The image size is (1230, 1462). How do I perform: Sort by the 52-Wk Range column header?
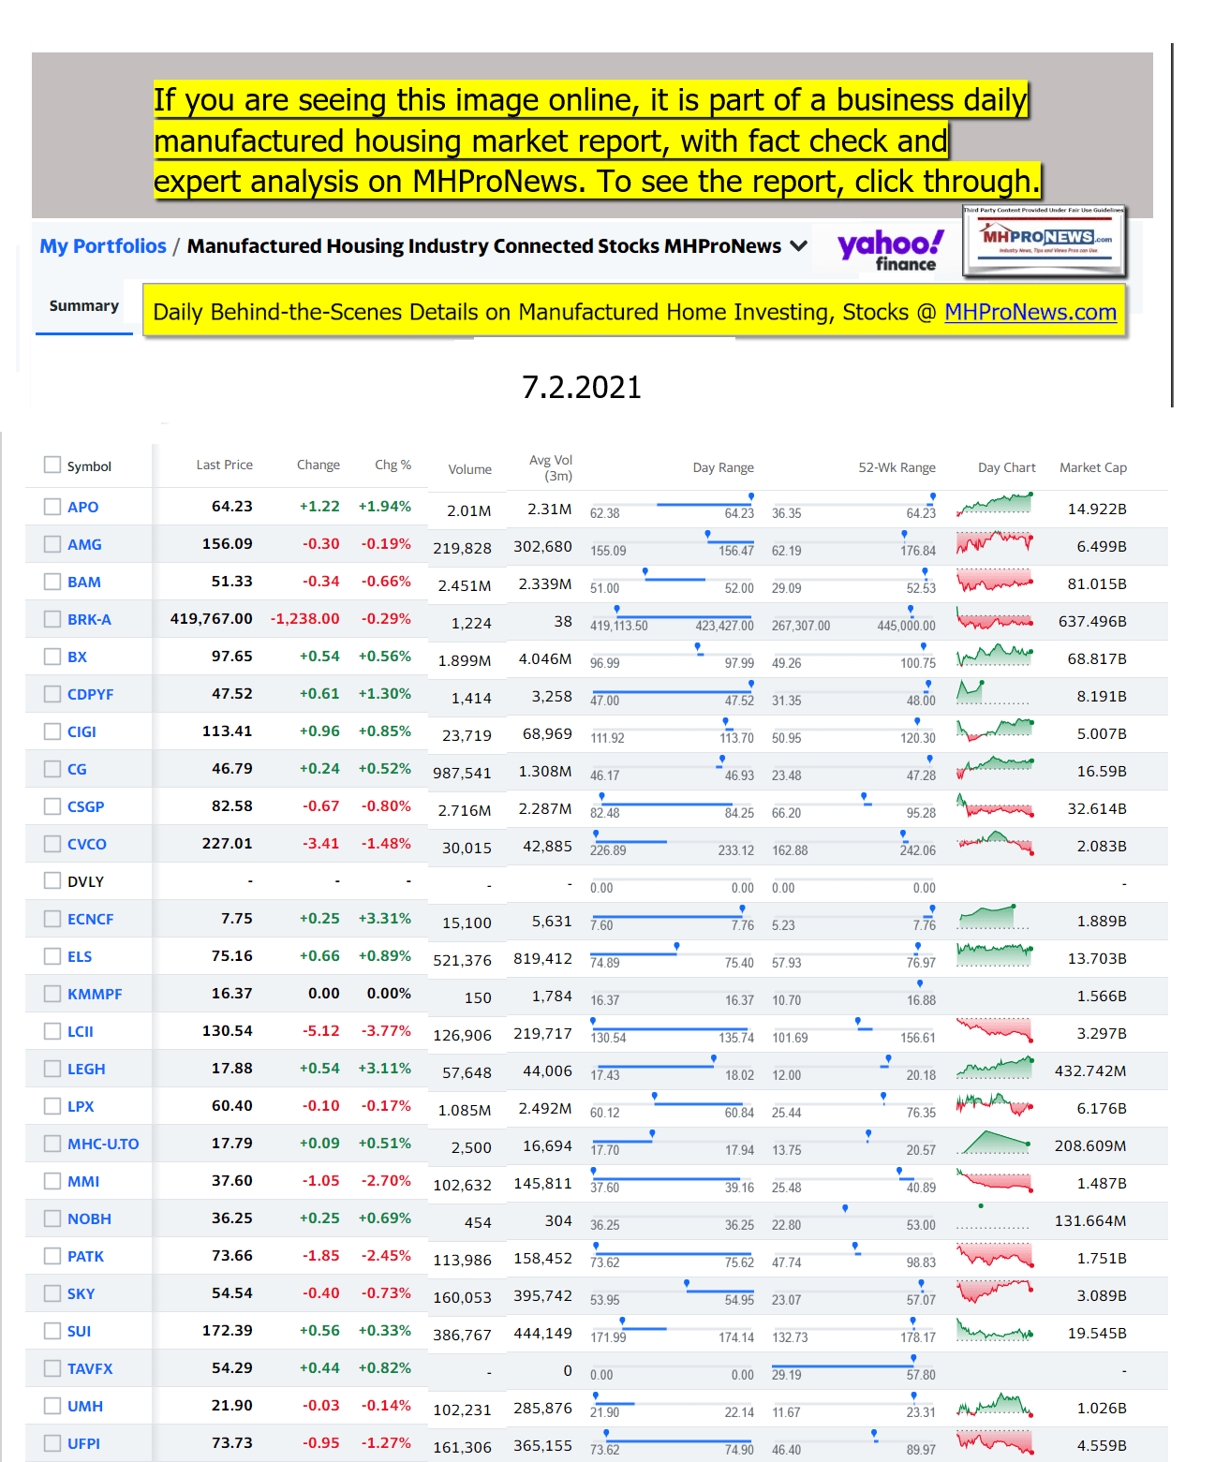897,467
